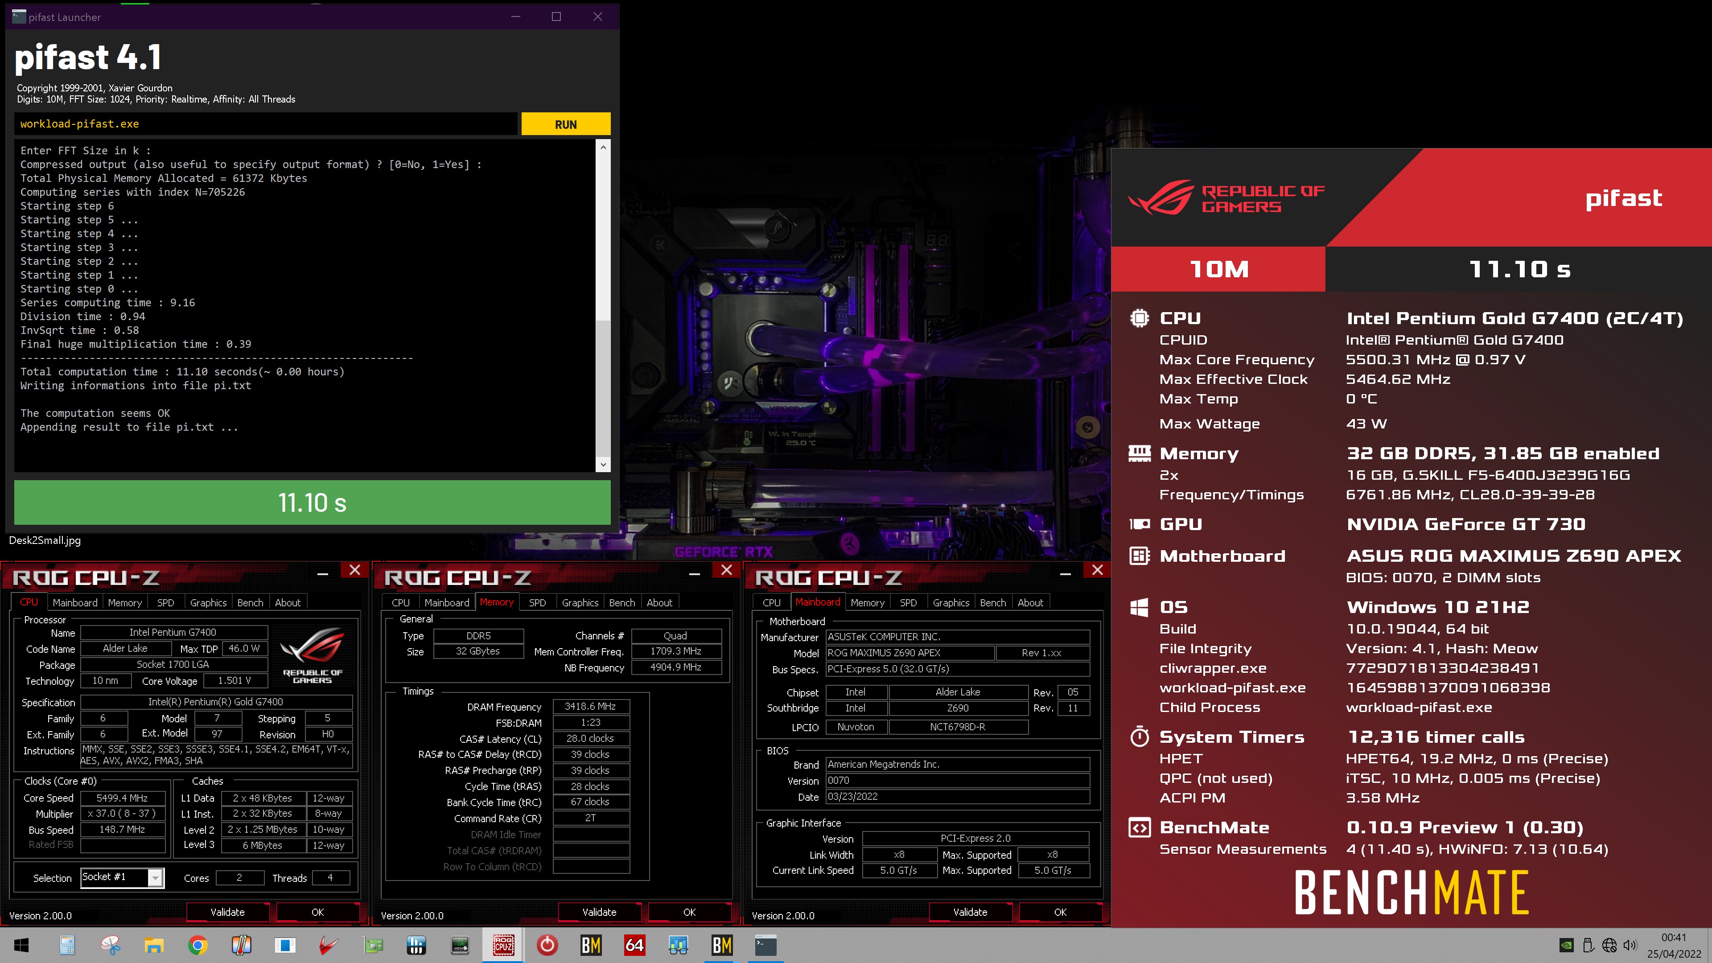This screenshot has width=1712, height=963.
Task: Open the Socket #1 selection dropdown
Action: coord(155,878)
